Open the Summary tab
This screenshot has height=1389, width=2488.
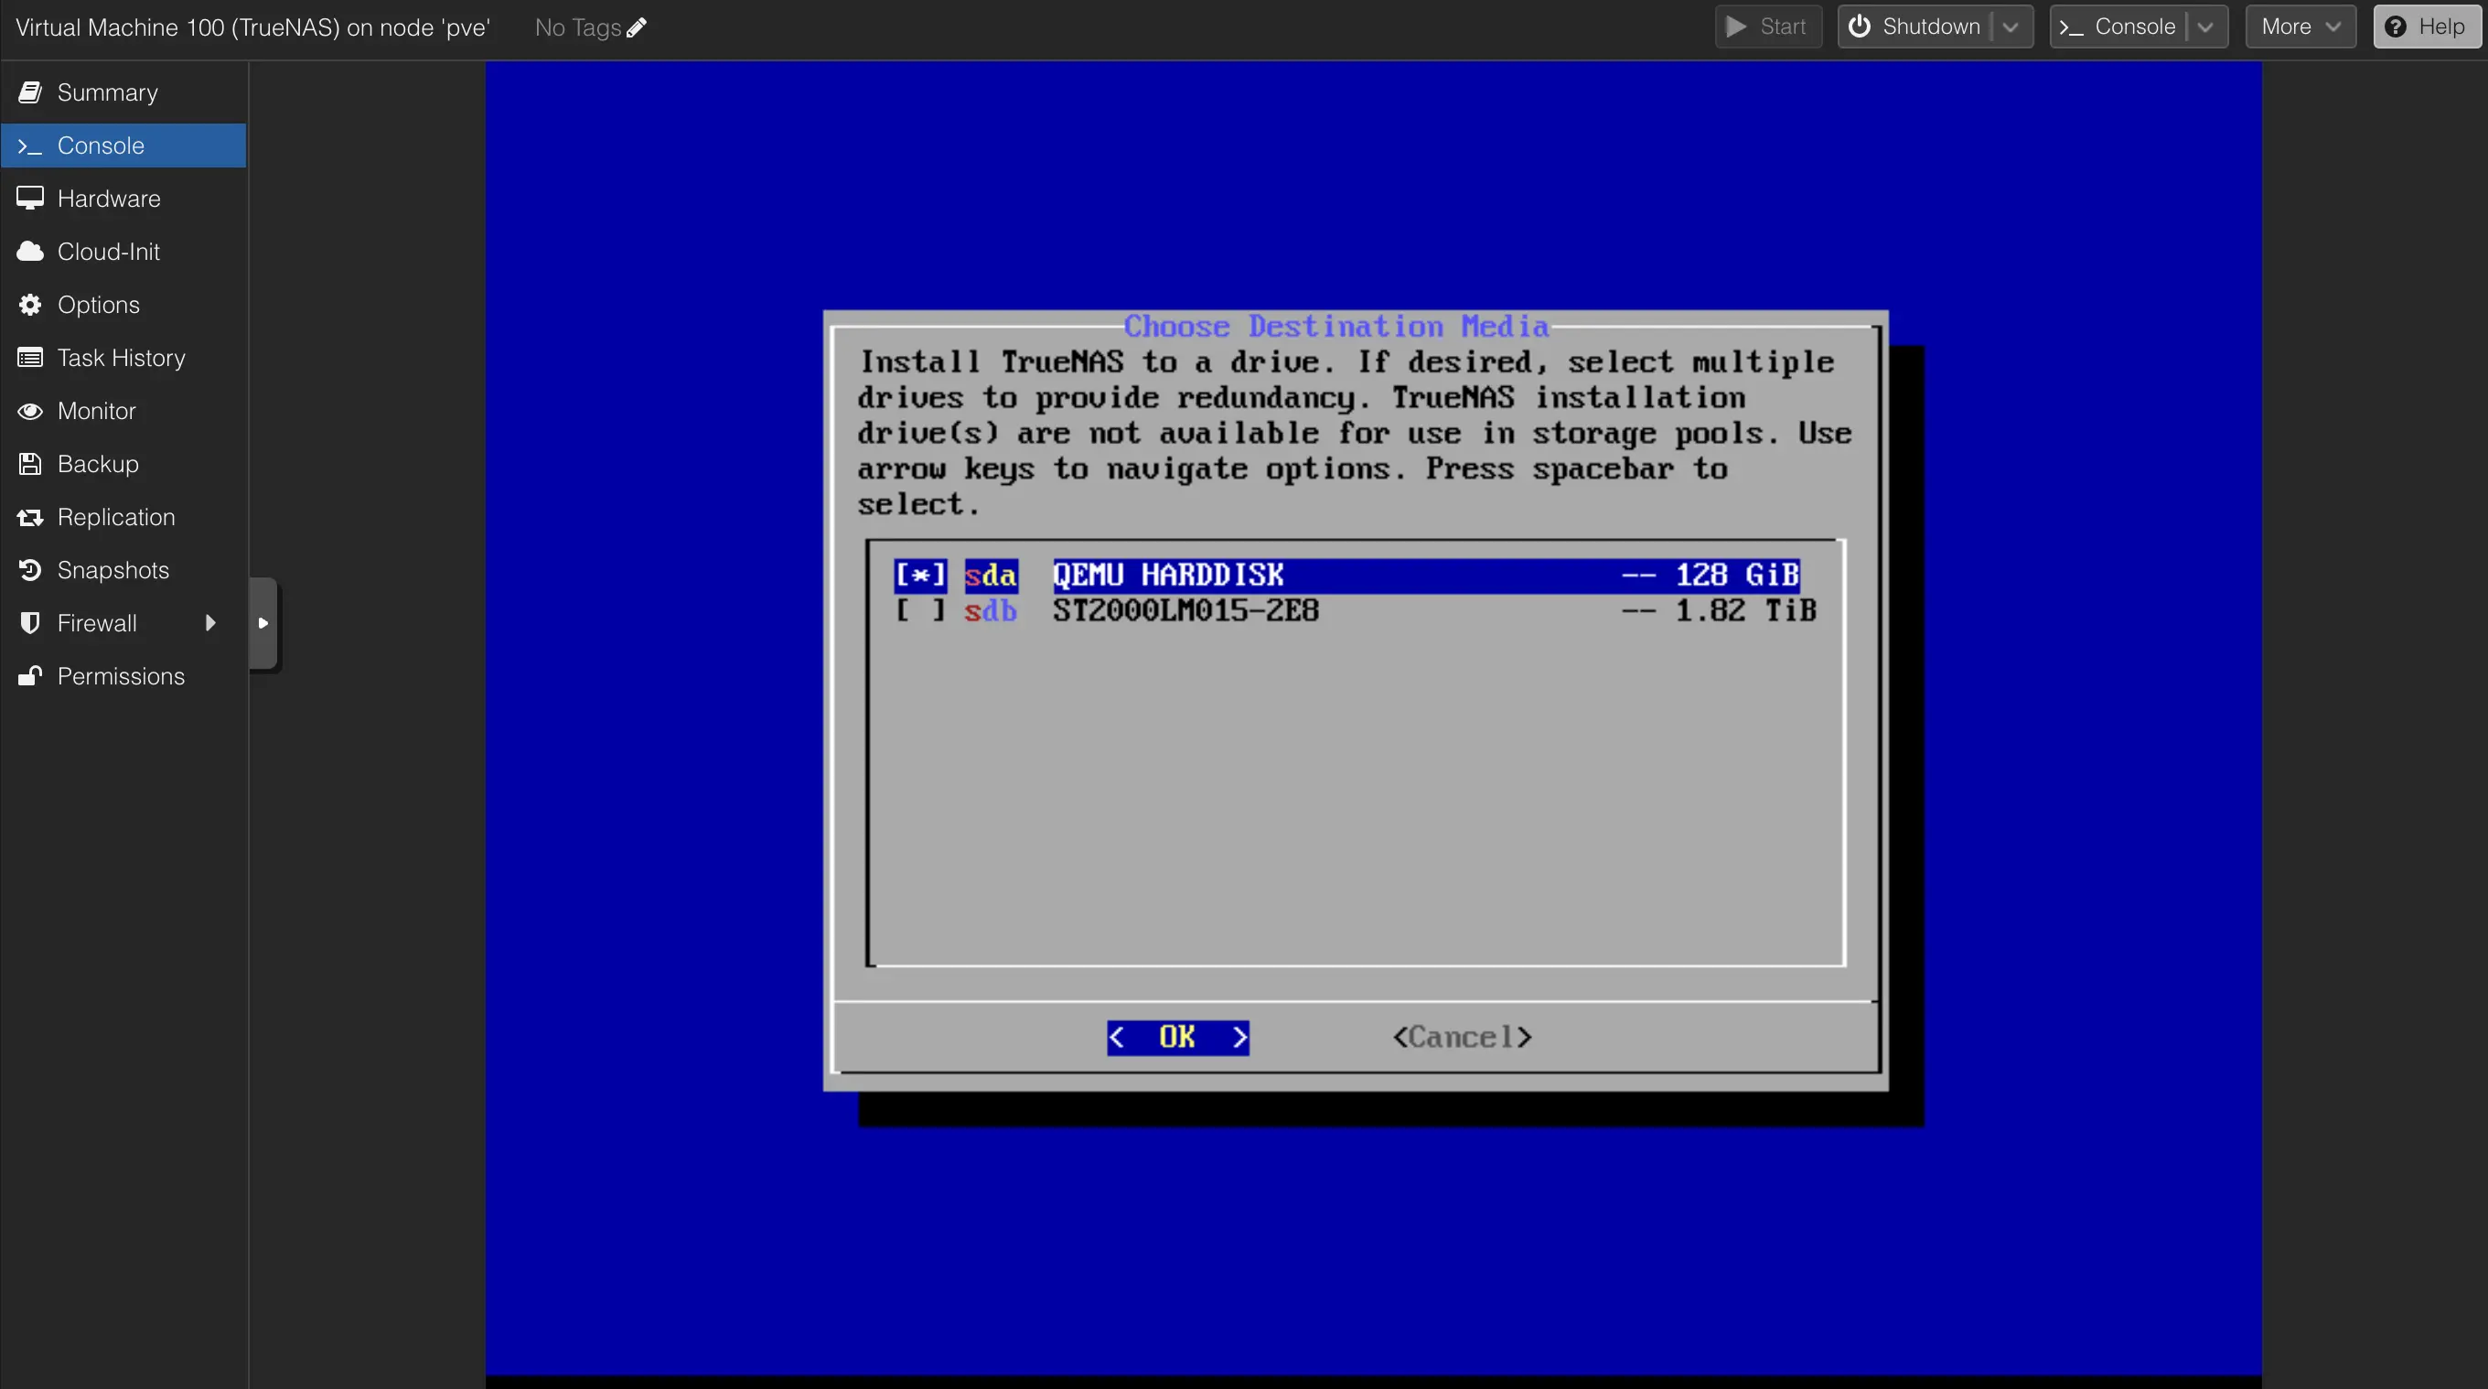click(123, 92)
